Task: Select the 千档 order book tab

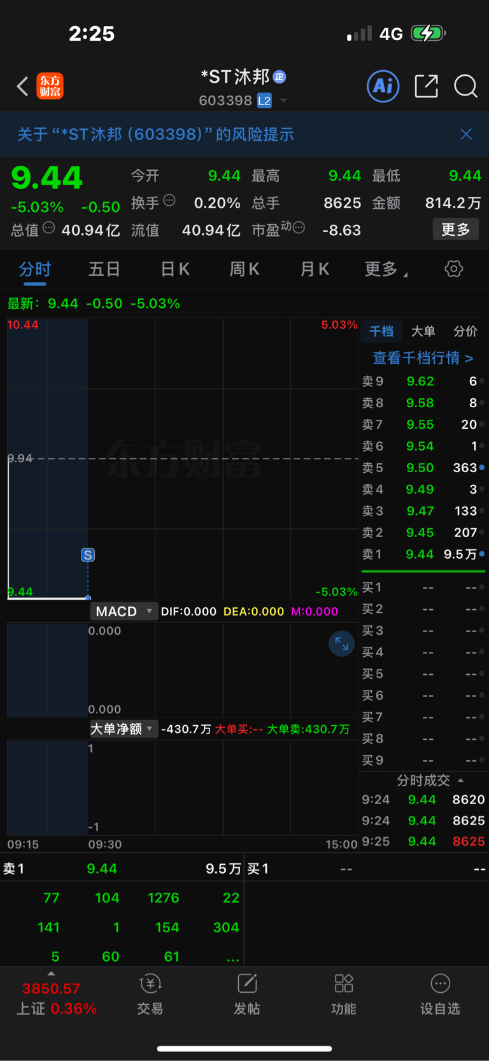Action: (x=381, y=331)
